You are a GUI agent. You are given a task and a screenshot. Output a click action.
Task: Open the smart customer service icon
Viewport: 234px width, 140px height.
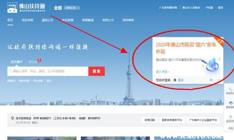point(231,103)
